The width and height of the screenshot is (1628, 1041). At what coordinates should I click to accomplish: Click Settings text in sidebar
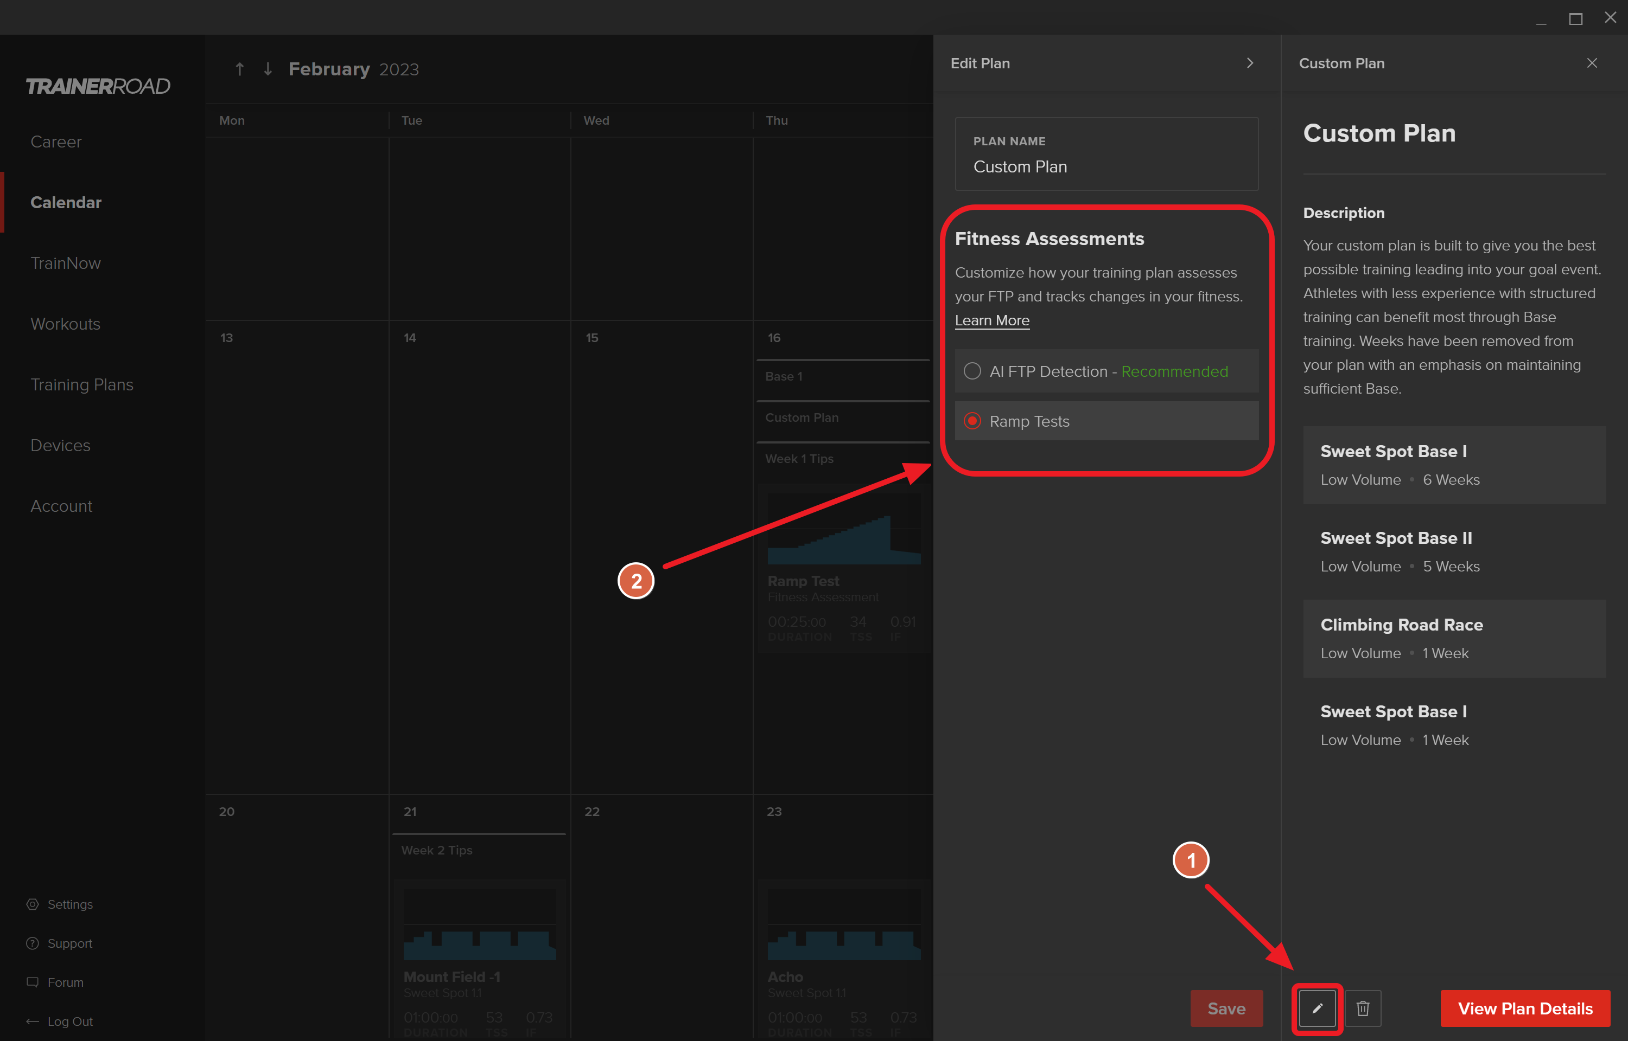click(x=71, y=904)
